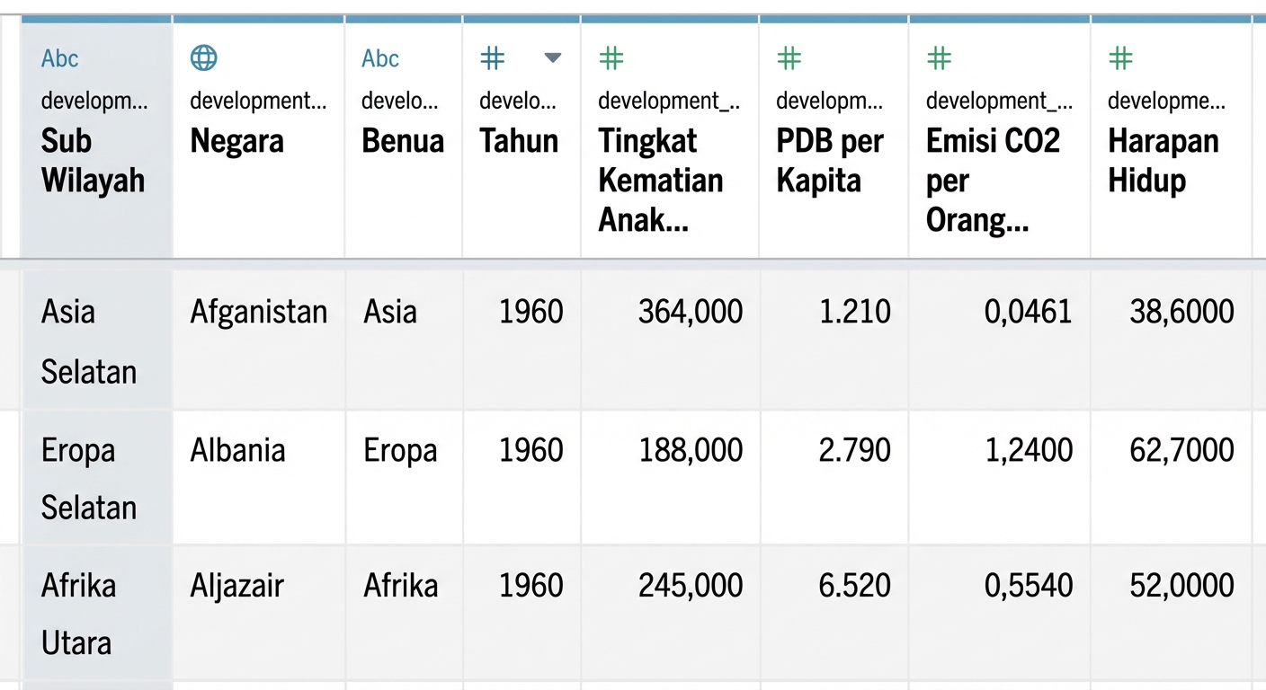The width and height of the screenshot is (1266, 690).
Task: Click the Abc data type icon above Sub Wilayah
Action: point(60,59)
